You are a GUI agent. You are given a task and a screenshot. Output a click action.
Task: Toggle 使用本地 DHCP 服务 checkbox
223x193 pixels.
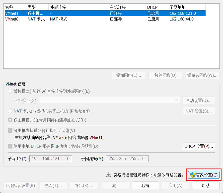point(10,146)
